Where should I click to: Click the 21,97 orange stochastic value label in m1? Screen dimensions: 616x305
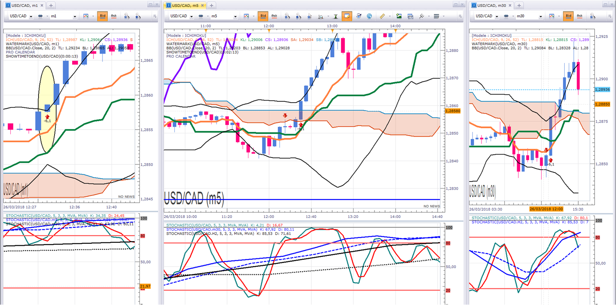[145, 286]
